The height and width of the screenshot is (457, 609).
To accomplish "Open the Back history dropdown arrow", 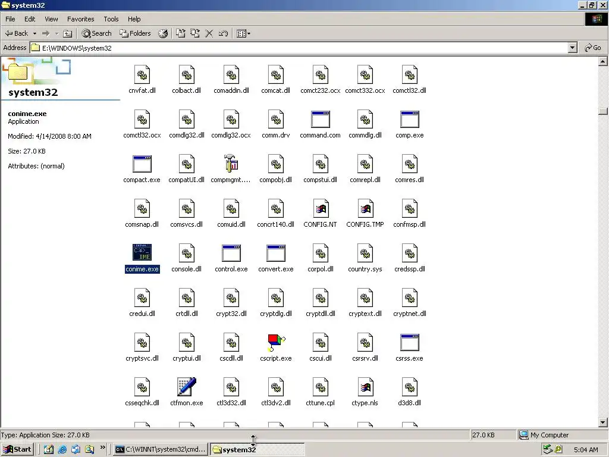I will click(34, 33).
